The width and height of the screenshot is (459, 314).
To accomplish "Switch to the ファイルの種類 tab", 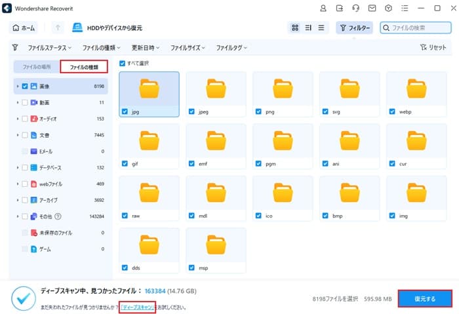I will (84, 67).
